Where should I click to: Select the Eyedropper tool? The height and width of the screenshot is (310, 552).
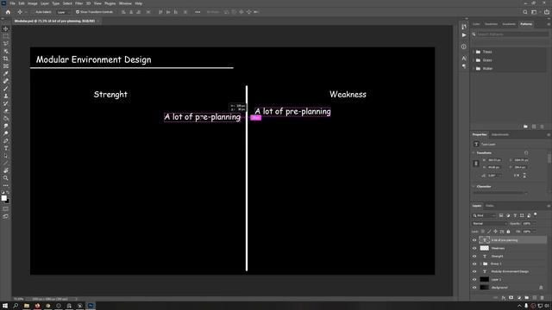click(6, 73)
